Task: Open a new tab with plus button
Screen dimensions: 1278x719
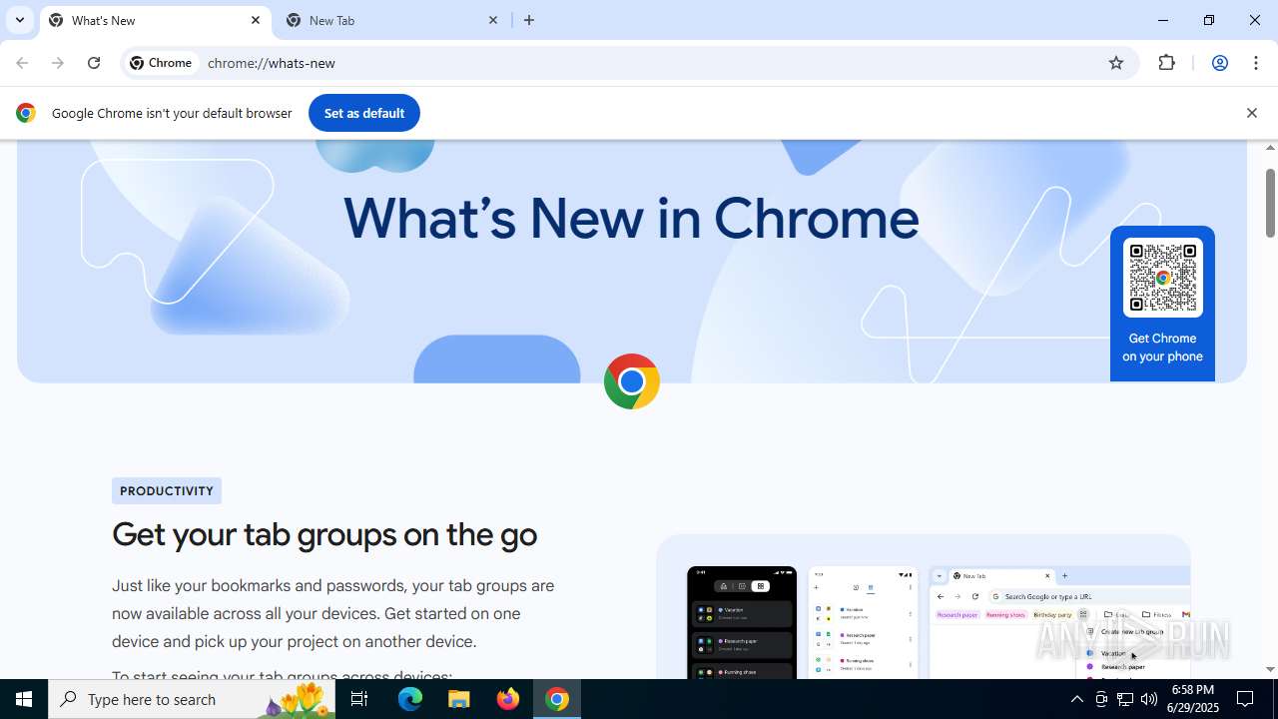Action: click(x=529, y=20)
